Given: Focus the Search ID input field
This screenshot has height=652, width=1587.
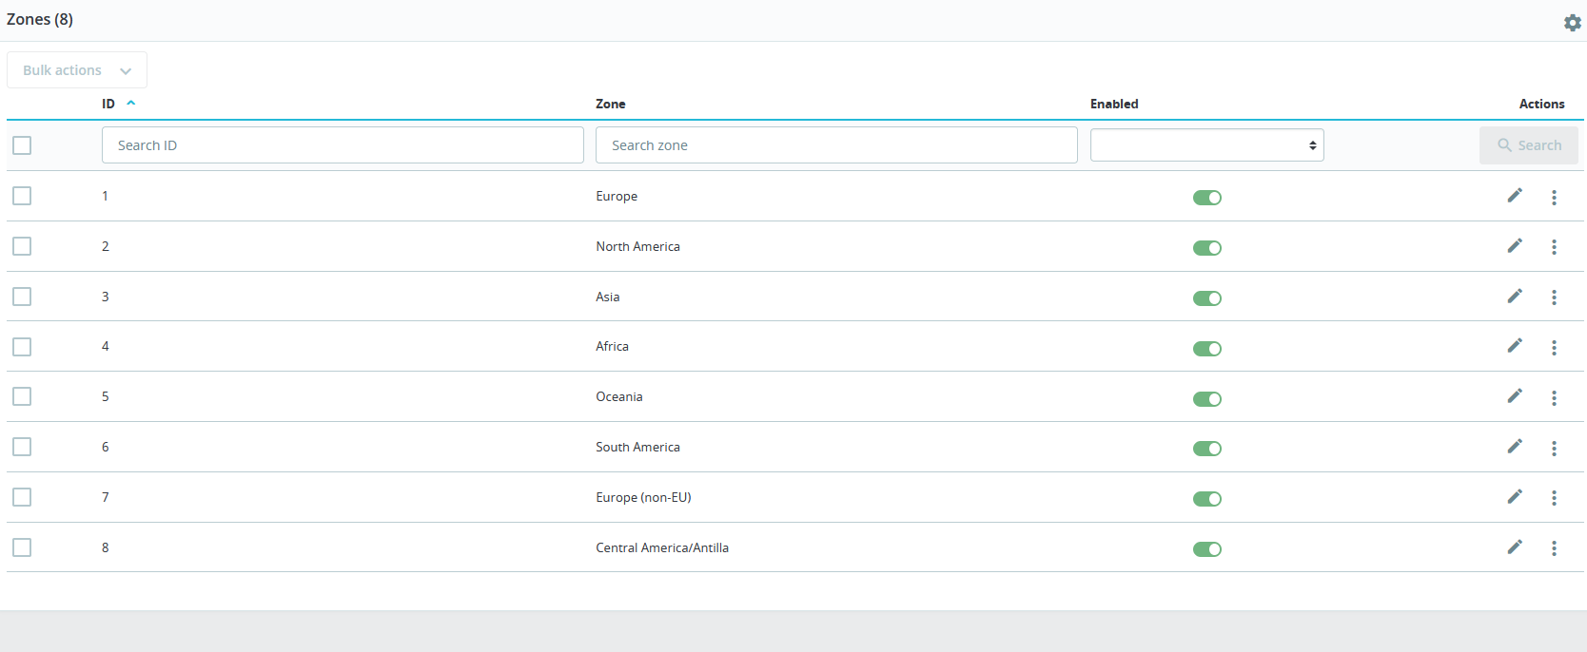Looking at the screenshot, I should [343, 145].
